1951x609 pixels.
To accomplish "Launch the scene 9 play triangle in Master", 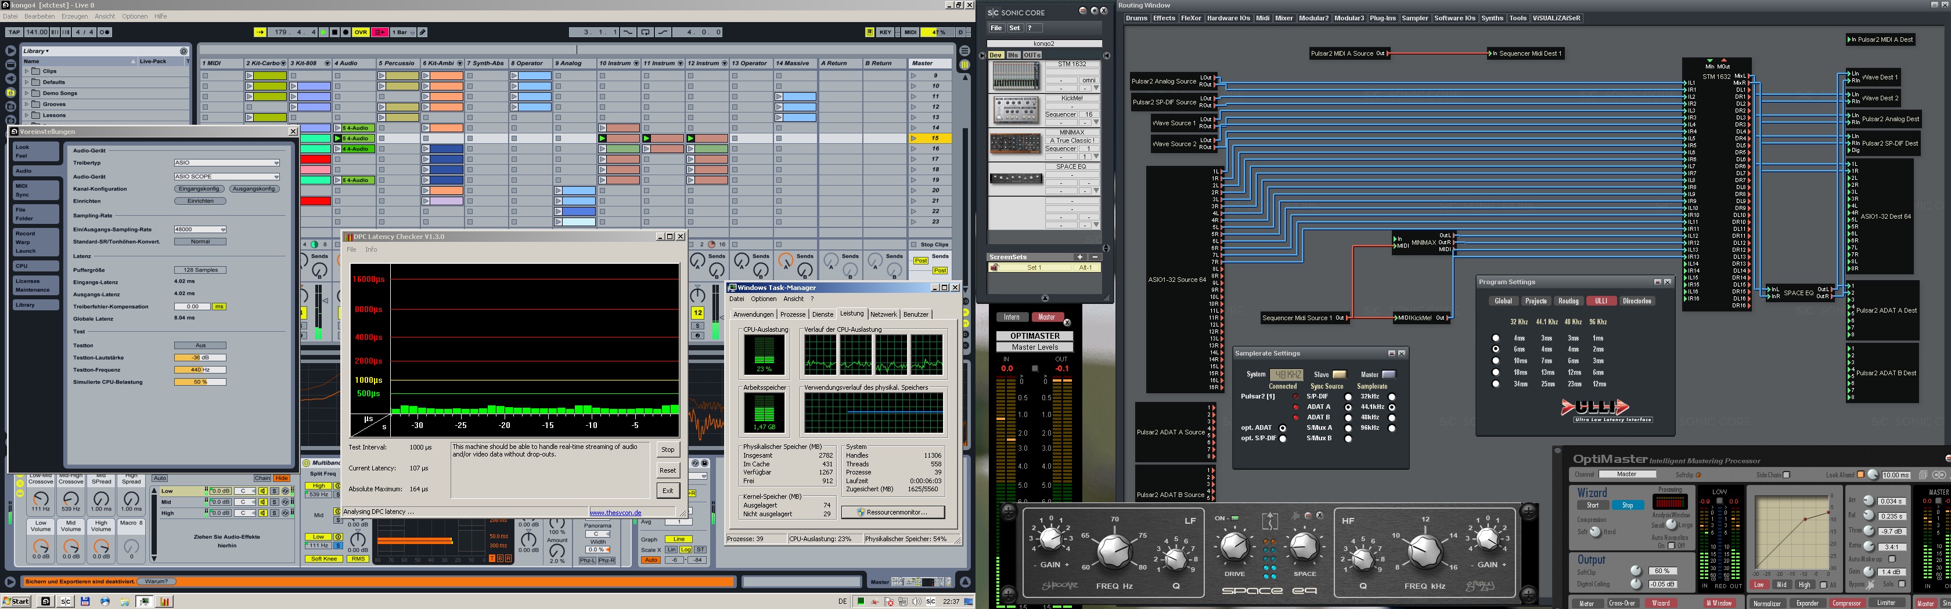I will click(x=913, y=75).
